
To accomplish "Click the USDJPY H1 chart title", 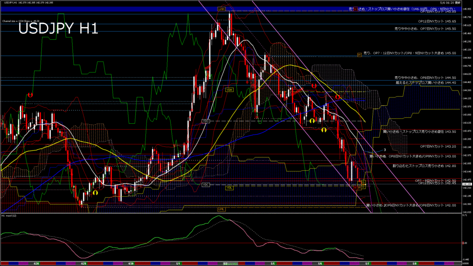I will 58,29.
